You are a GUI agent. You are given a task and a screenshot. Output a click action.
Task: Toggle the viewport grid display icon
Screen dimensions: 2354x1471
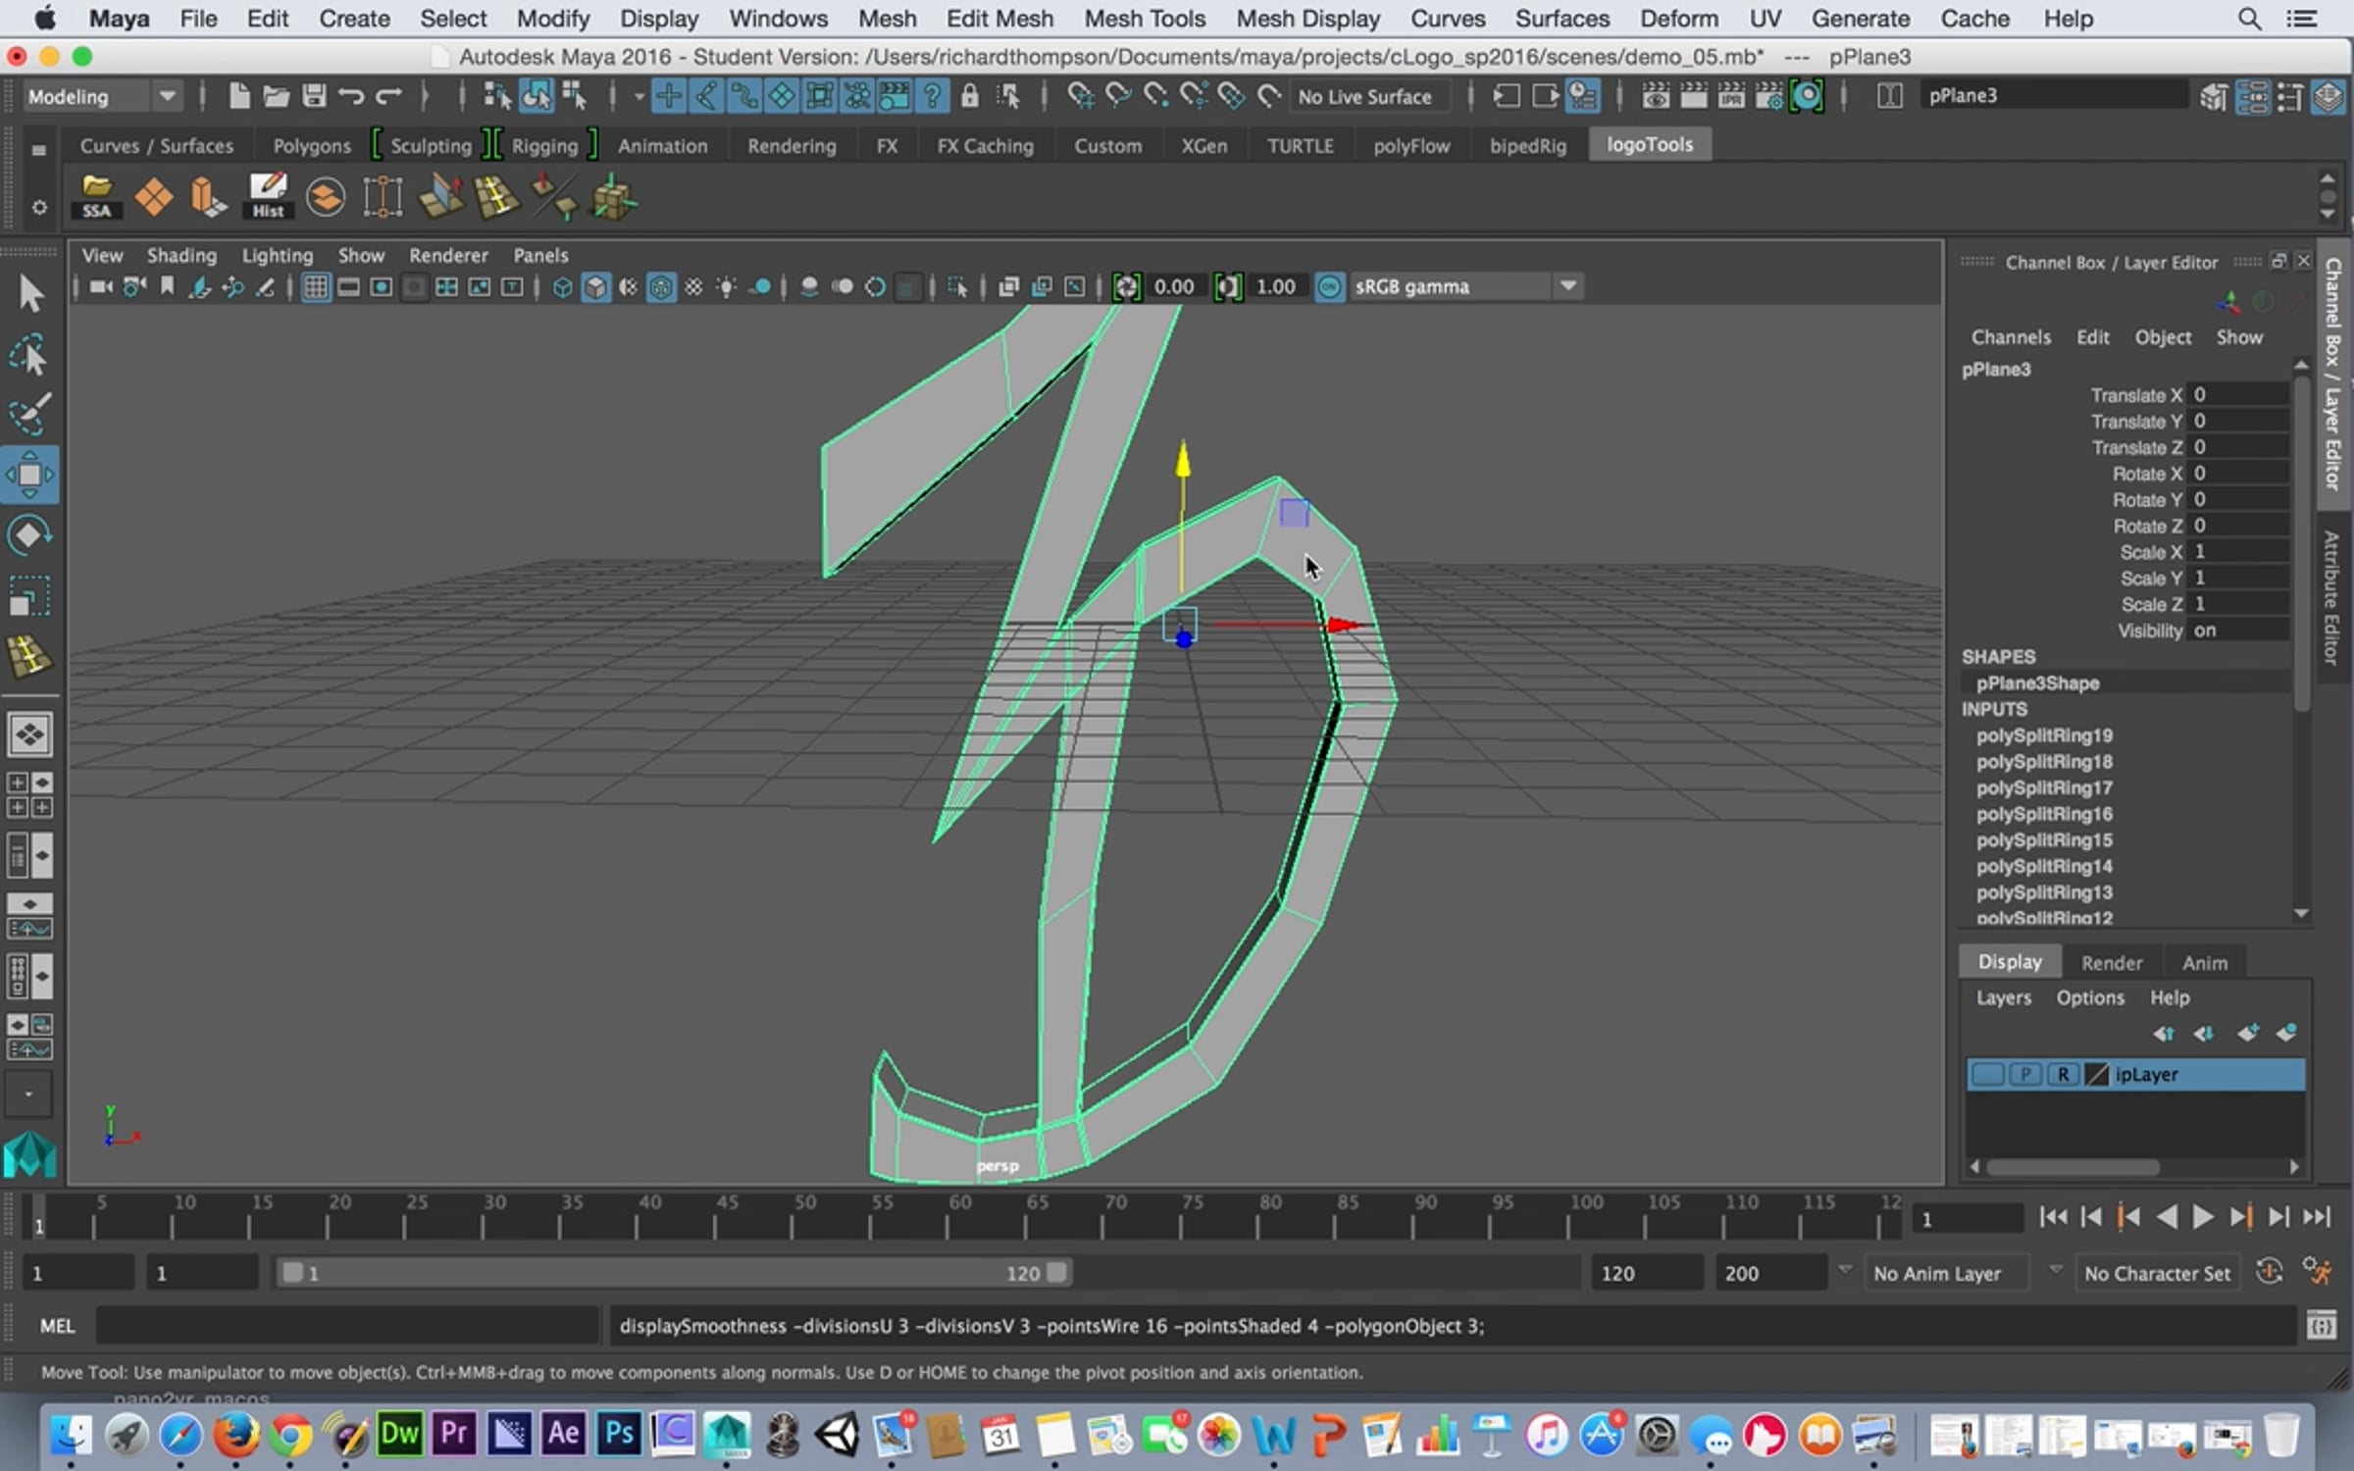click(315, 287)
